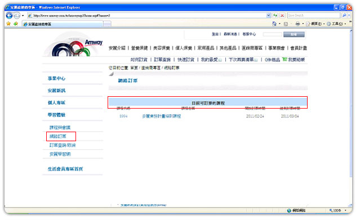Click 網路訂票 in the left sidebar

click(58, 136)
